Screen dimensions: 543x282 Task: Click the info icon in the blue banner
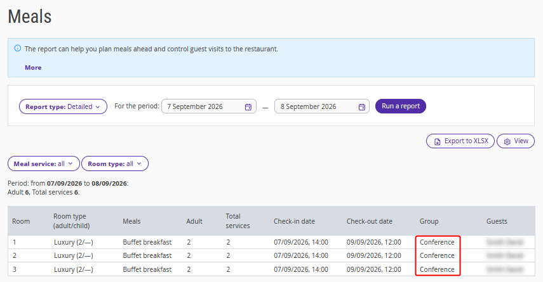tap(18, 48)
